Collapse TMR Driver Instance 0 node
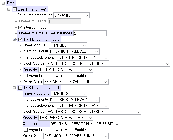The height and width of the screenshot is (140, 173). 14,39
